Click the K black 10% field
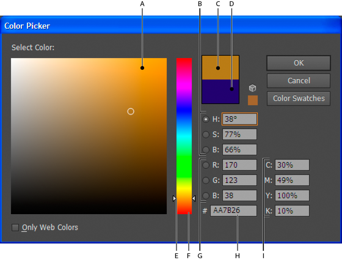The image size is (342, 260). tap(292, 211)
